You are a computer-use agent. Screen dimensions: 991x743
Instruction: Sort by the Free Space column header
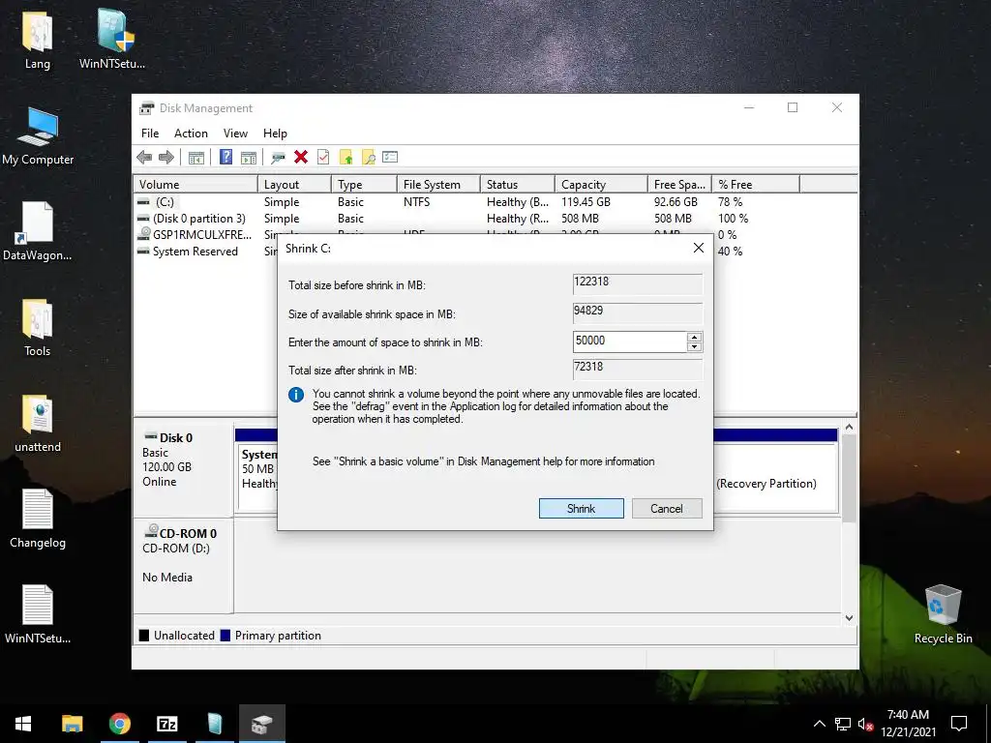(679, 185)
